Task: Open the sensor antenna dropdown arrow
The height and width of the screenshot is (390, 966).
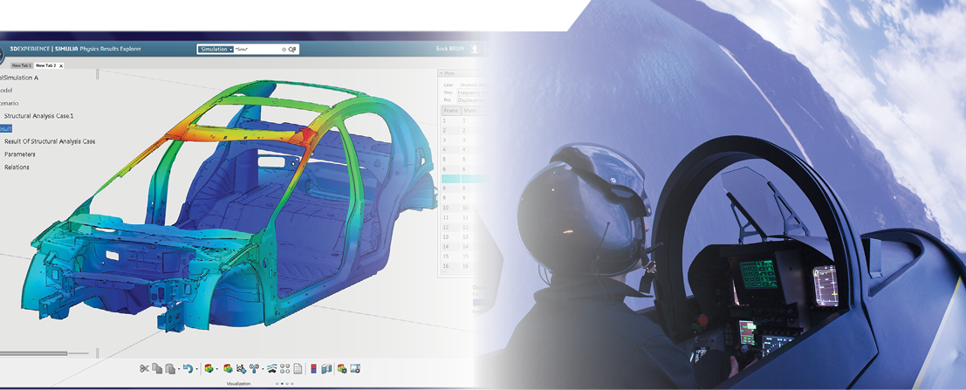Action: (263, 369)
